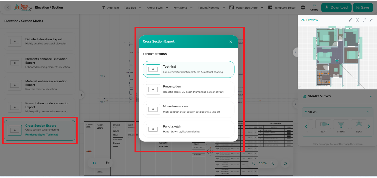Click the Zaendo Realty logo

[x=23, y=7]
